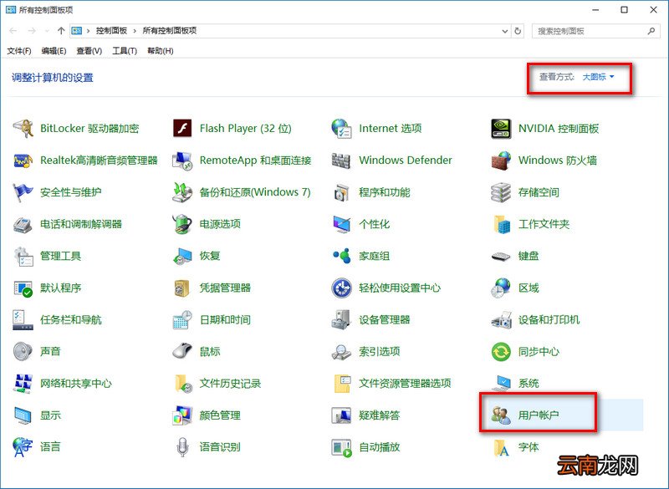669x489 pixels.
Task: Click the 搜索控制面板 search box
Action: (595, 31)
